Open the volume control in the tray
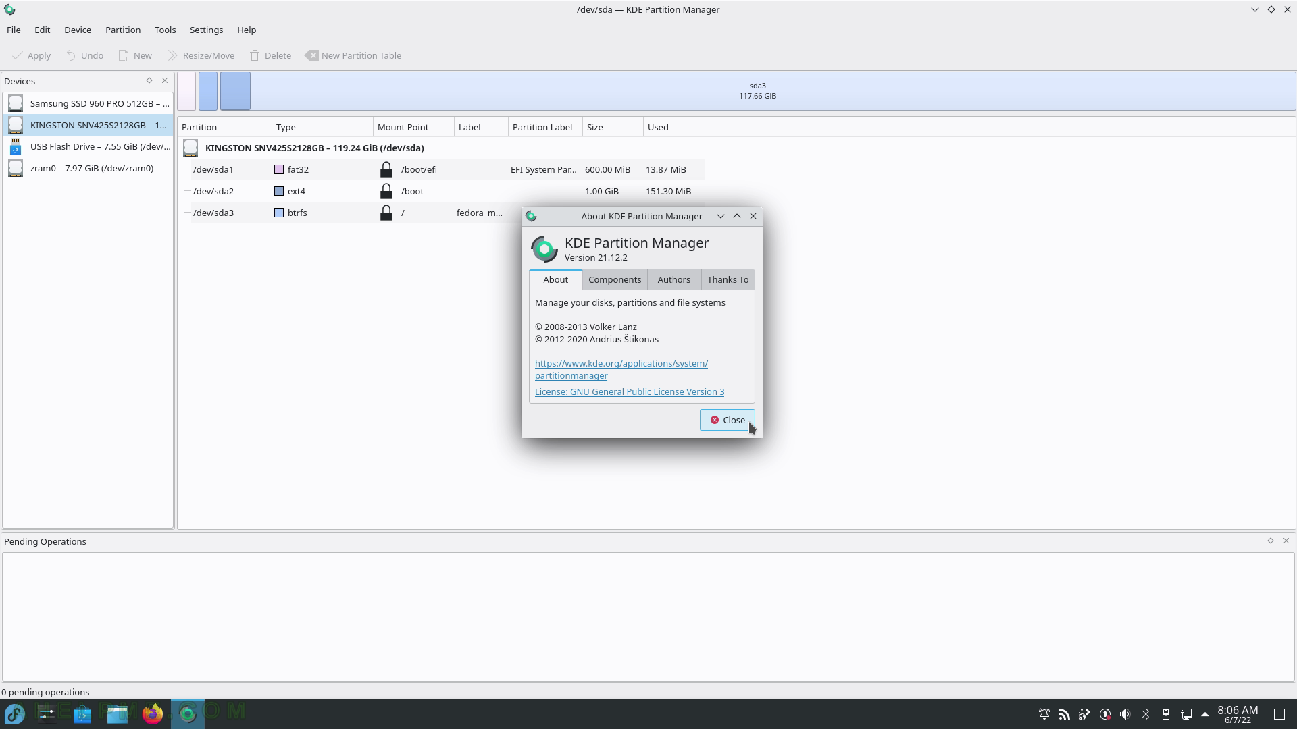Viewport: 1297px width, 729px height. point(1125,714)
